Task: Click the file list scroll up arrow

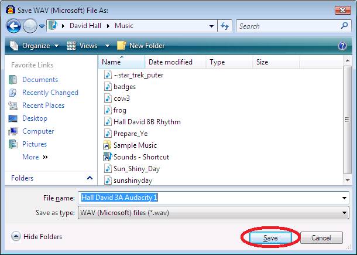Action: pos(348,60)
